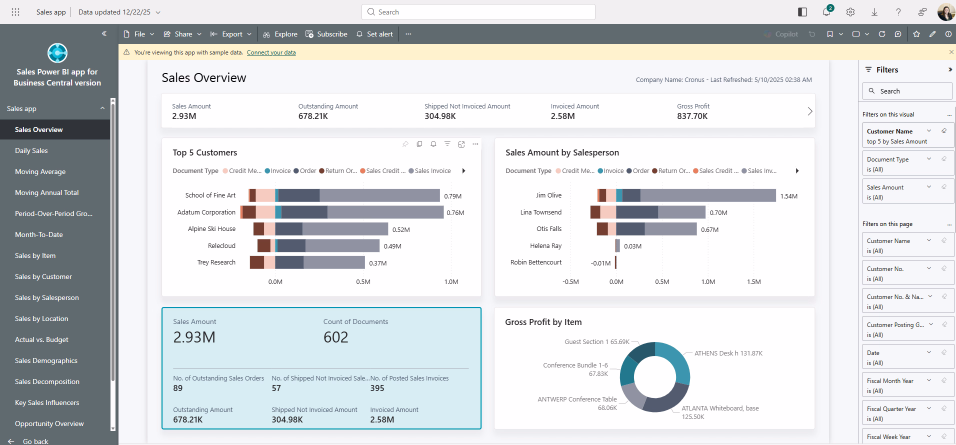956x445 pixels.
Task: Open the settings gear icon
Action: pos(850,12)
